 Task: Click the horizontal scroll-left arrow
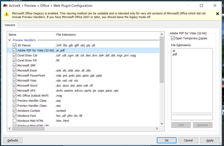tap(9, 128)
